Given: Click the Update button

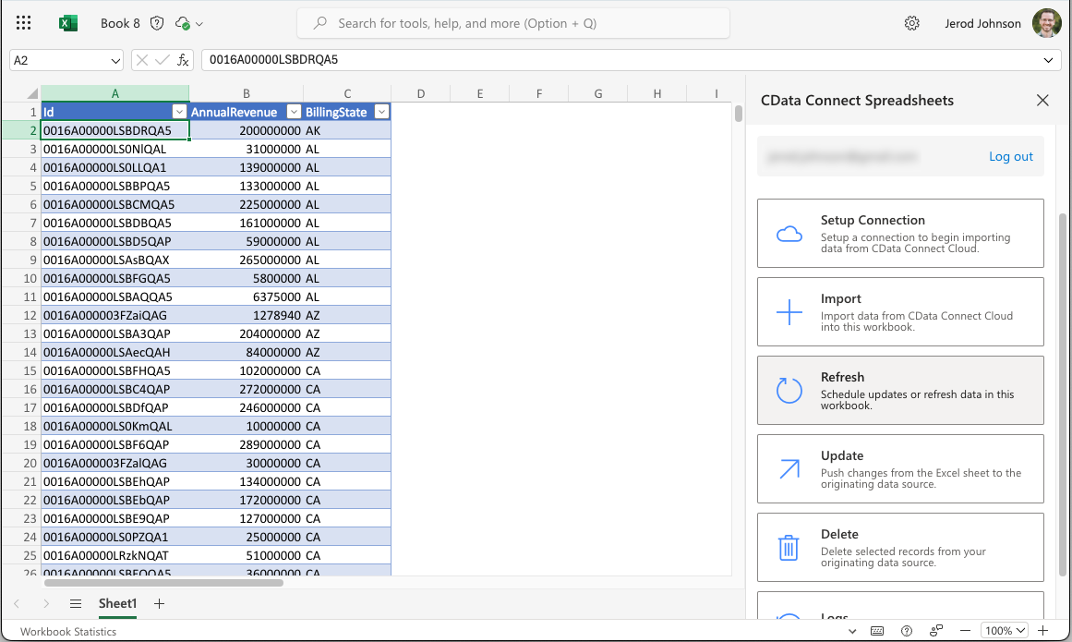Looking at the screenshot, I should coord(900,469).
